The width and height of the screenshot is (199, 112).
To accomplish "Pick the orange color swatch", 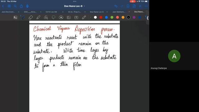I will [123, 17].
